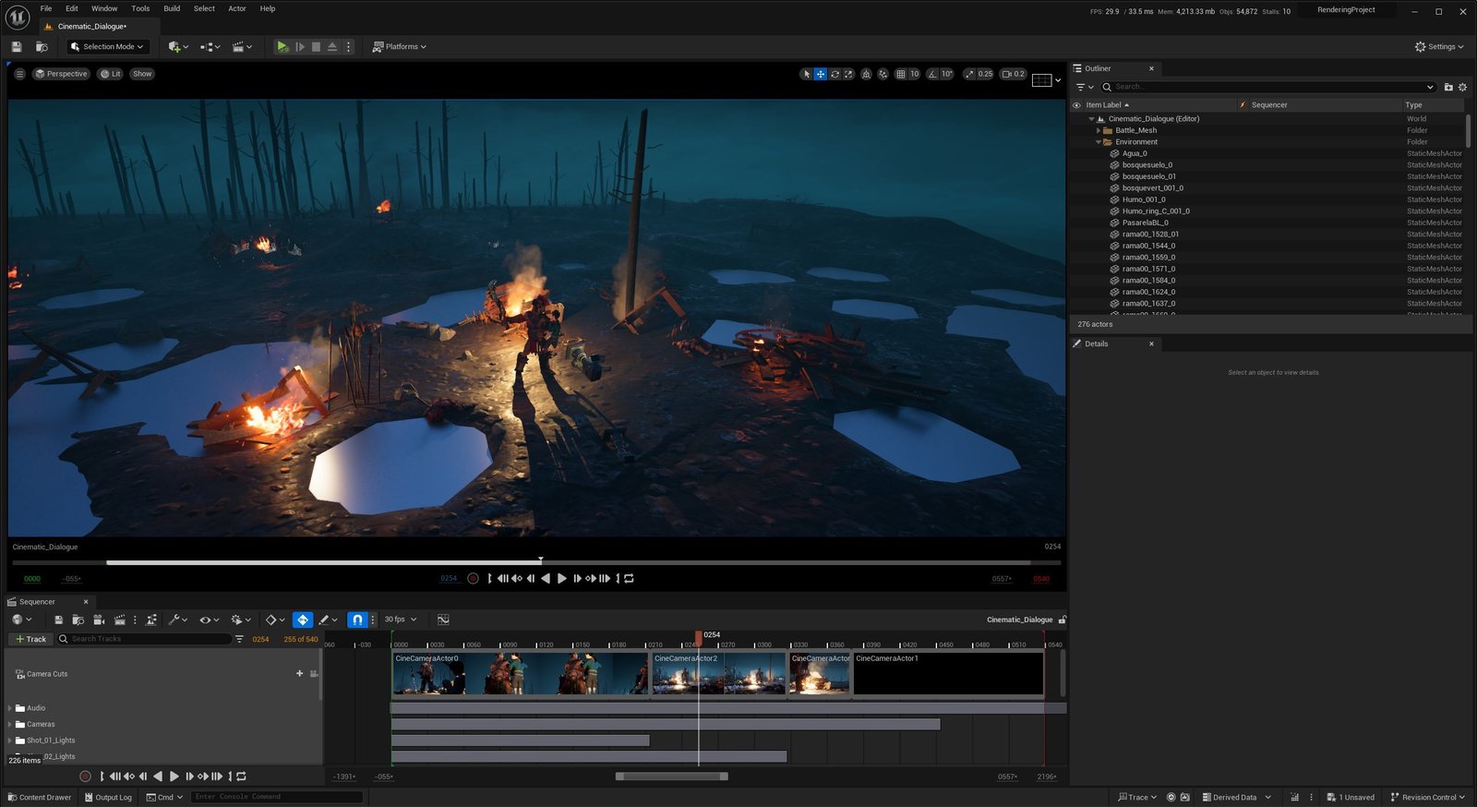
Task: Open the Window menu
Action: pos(104,8)
